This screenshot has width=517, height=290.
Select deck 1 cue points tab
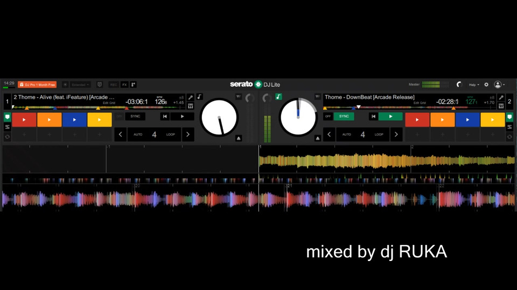click(7, 117)
